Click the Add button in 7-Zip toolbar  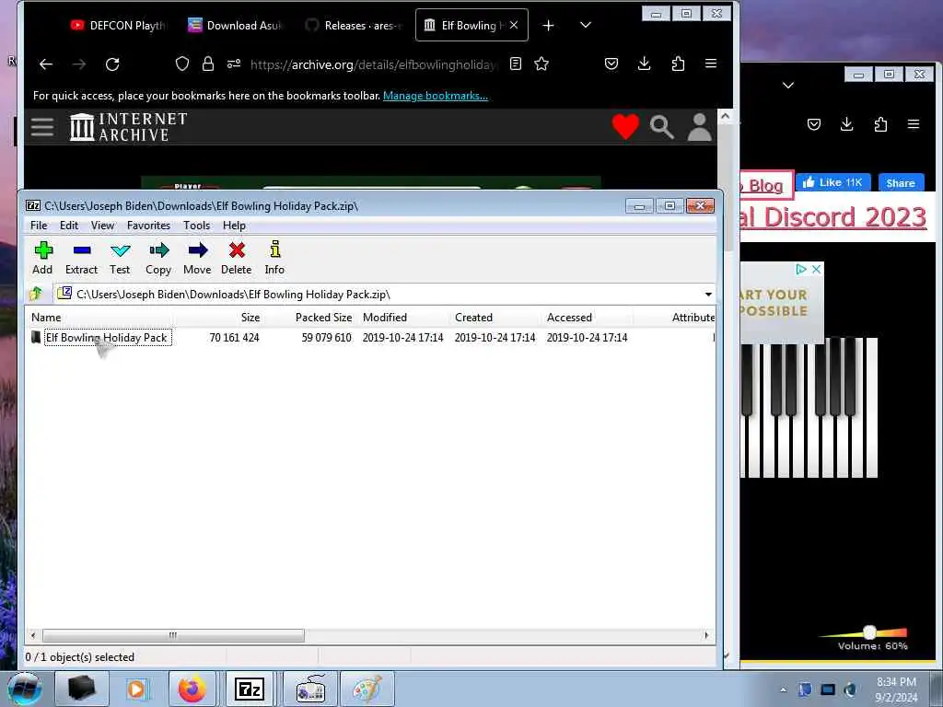coord(42,258)
